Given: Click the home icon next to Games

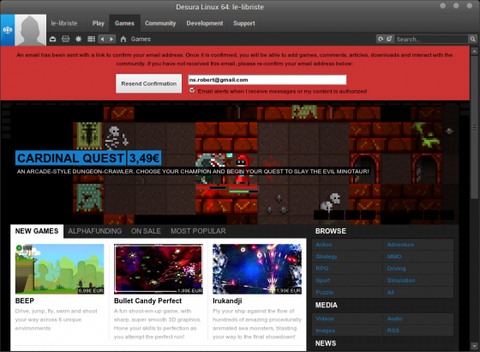Looking at the screenshot, I should (x=123, y=39).
